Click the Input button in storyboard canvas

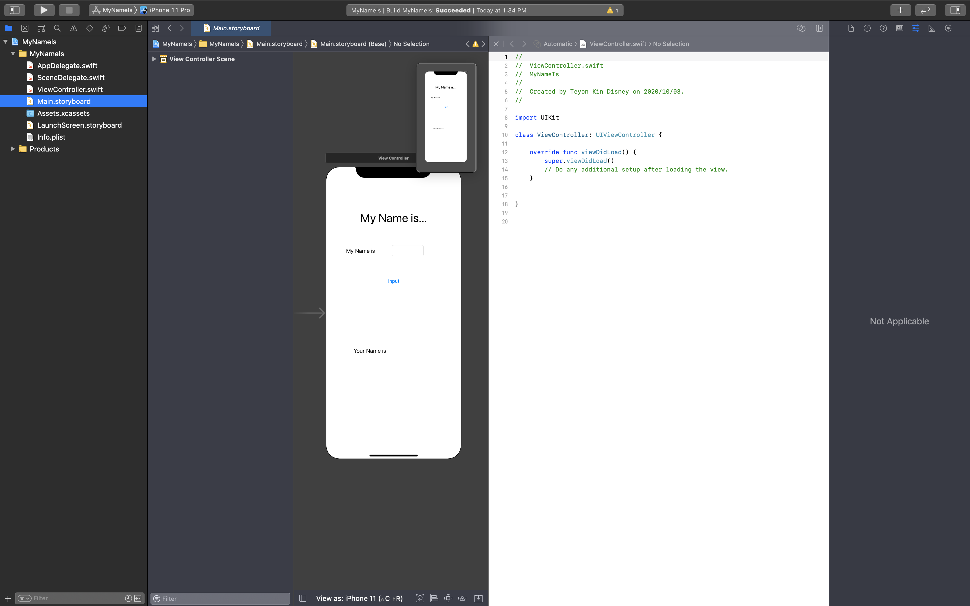click(x=393, y=281)
